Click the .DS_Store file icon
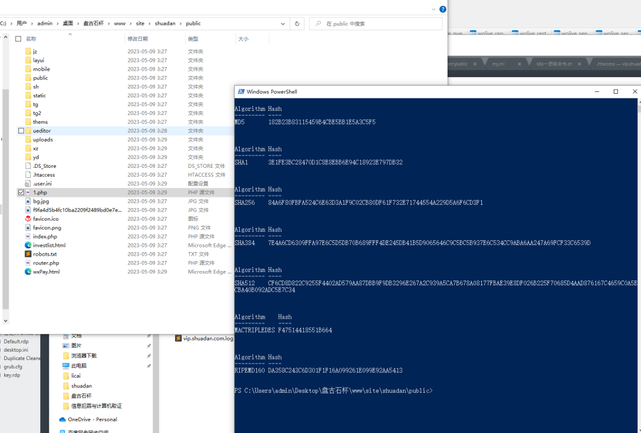 click(28, 166)
